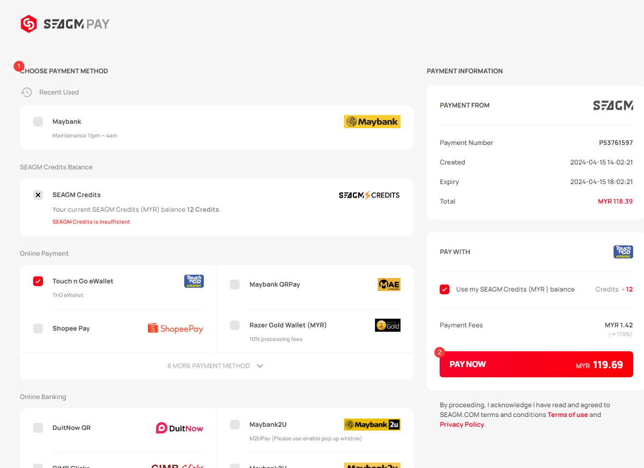This screenshot has height=468, width=644.
Task: Click 'Maintenance 11pm ~ 4am' note
Action: (x=85, y=136)
